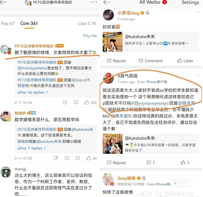This screenshot has height=197, width=203.
Task: Comment on 小男宝blog's post
Action: (151, 61)
